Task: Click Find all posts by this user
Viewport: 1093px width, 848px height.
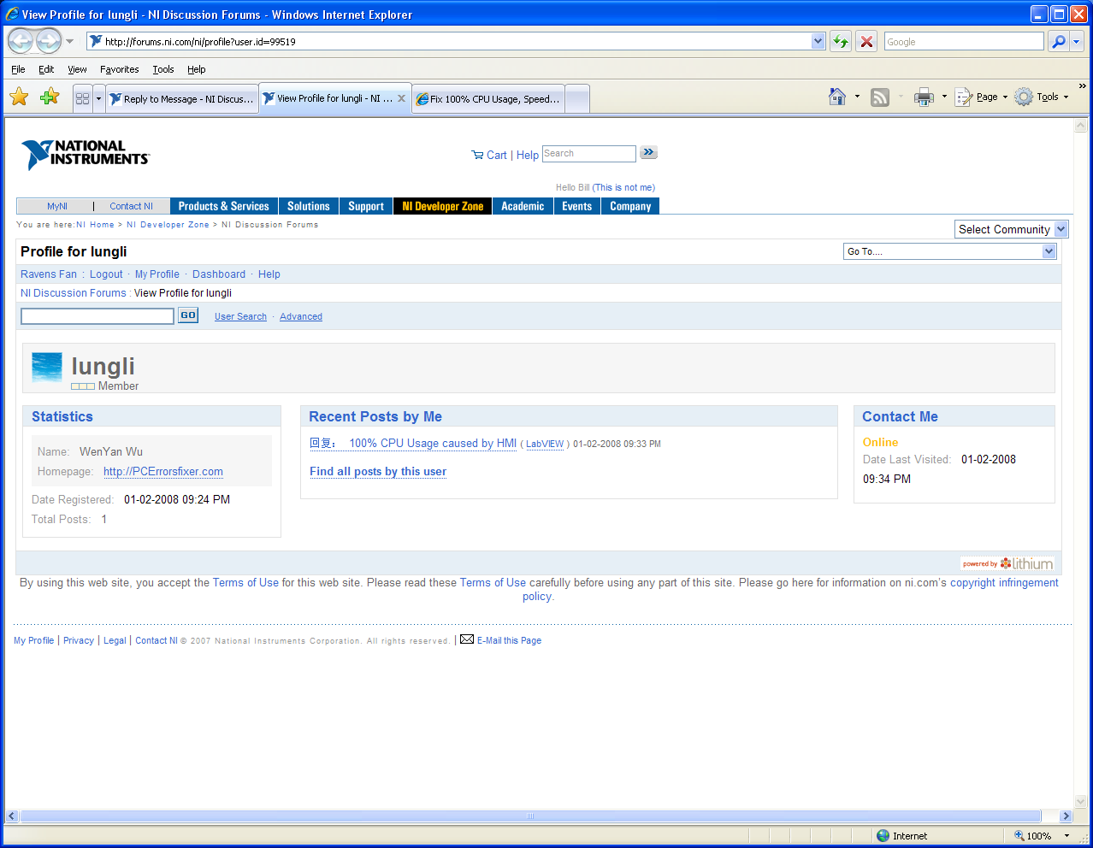Action: coord(378,471)
